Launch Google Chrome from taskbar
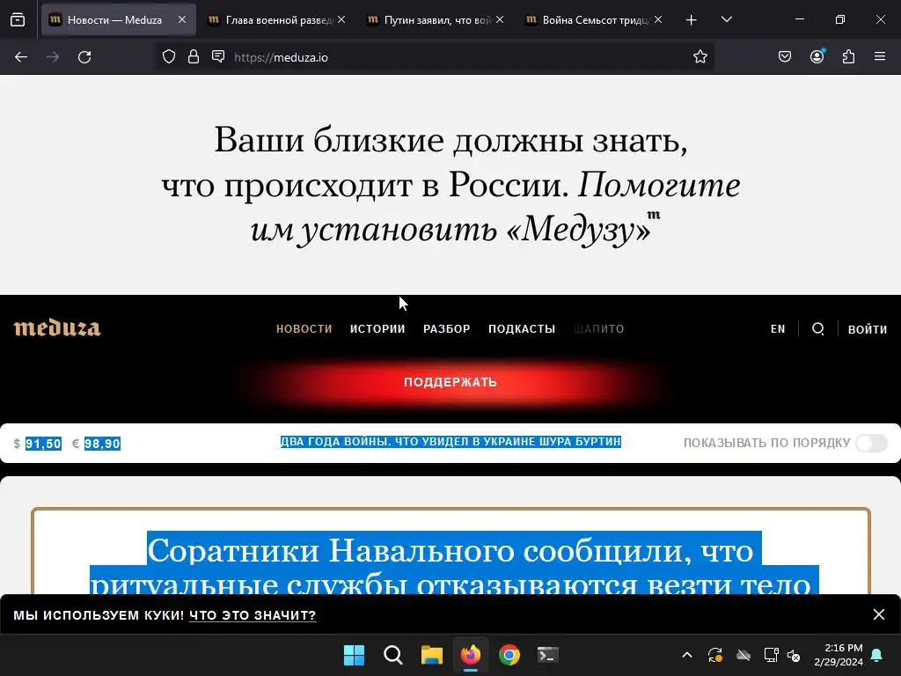 [509, 655]
